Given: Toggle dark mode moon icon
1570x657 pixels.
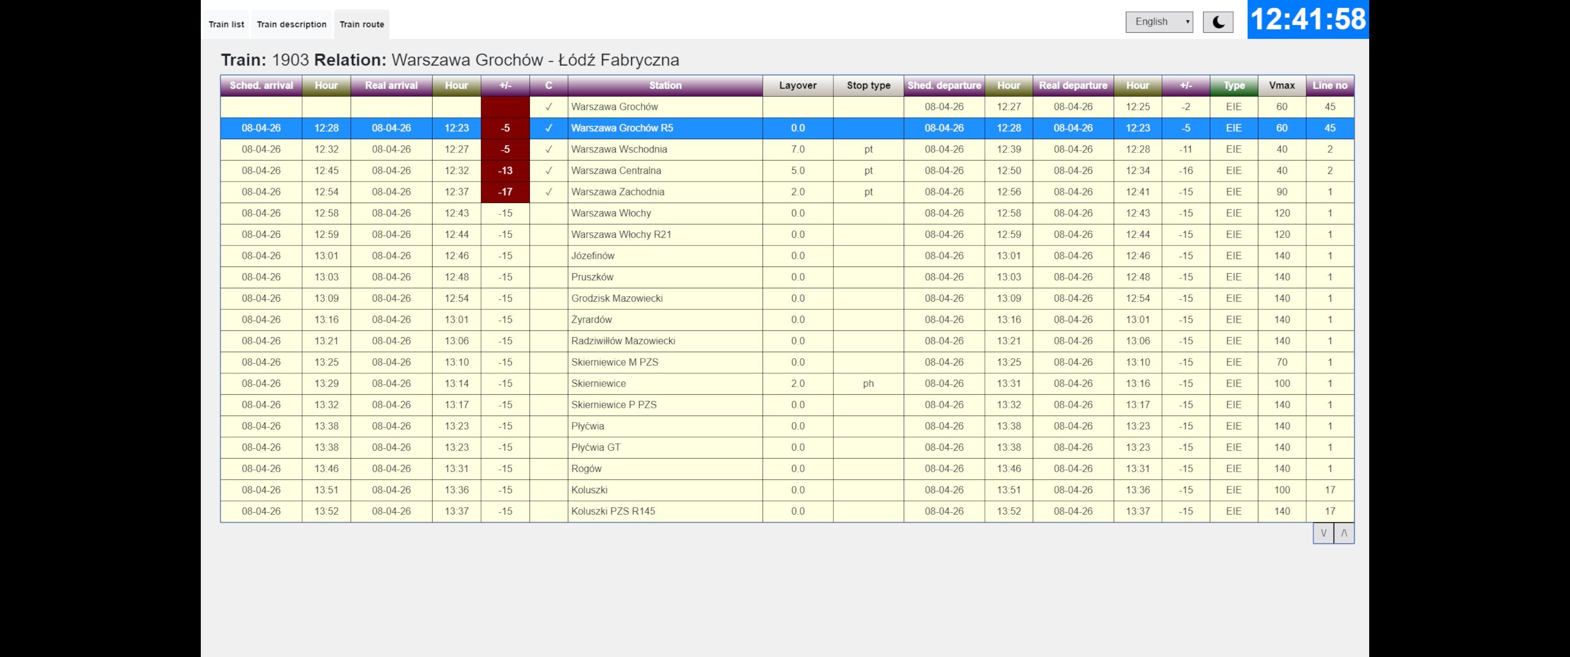Looking at the screenshot, I should click(x=1218, y=22).
